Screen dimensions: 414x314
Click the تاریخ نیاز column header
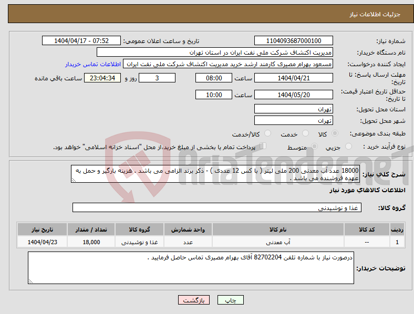click(x=42, y=229)
